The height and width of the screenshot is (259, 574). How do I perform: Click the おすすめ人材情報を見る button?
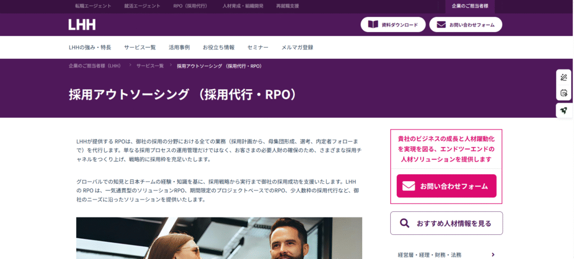446,223
